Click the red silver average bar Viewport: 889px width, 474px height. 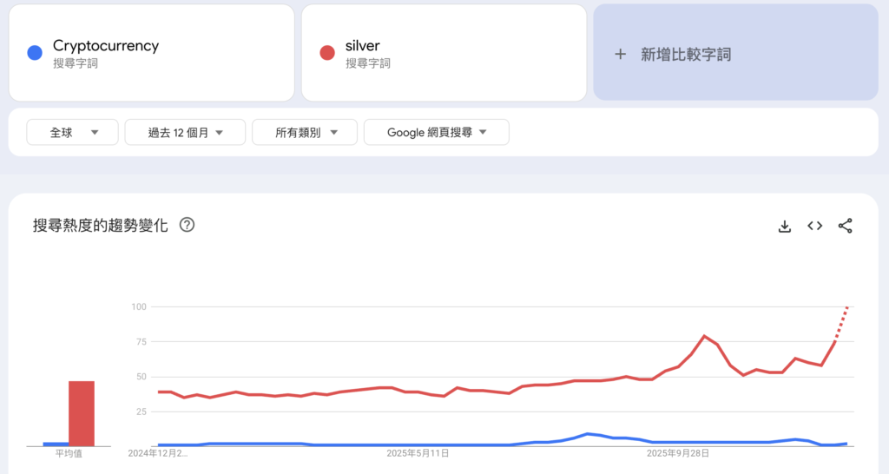pyautogui.click(x=82, y=413)
